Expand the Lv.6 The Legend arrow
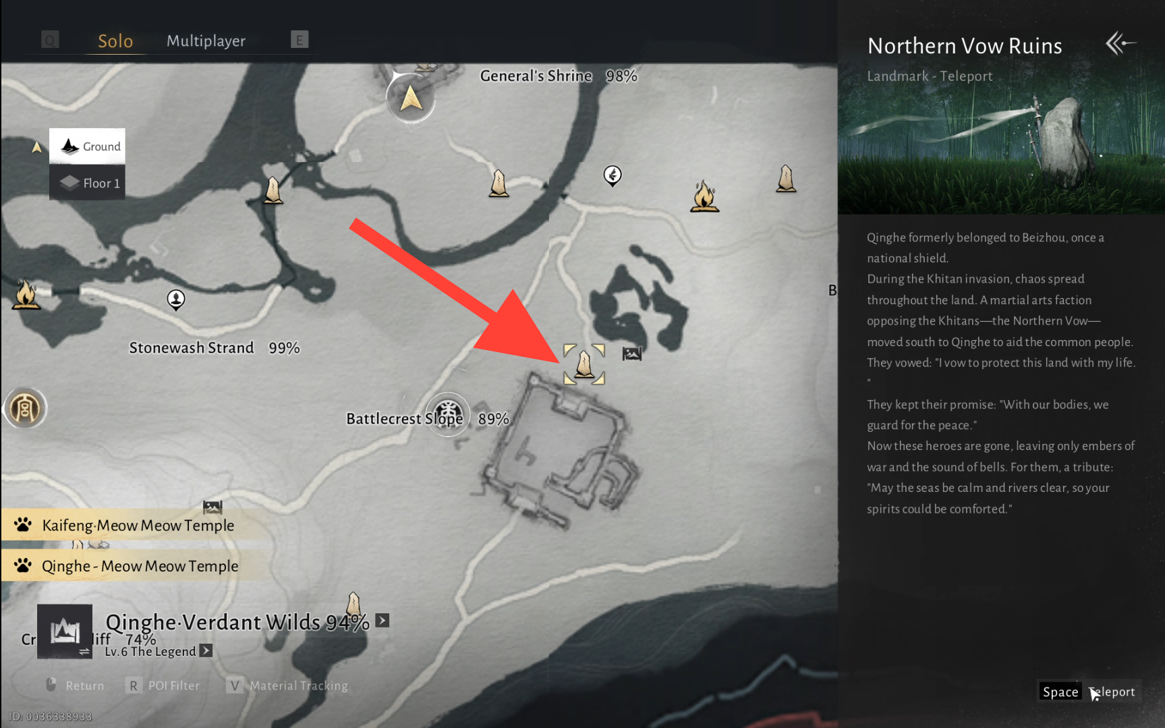Viewport: 1165px width, 728px height. [206, 650]
